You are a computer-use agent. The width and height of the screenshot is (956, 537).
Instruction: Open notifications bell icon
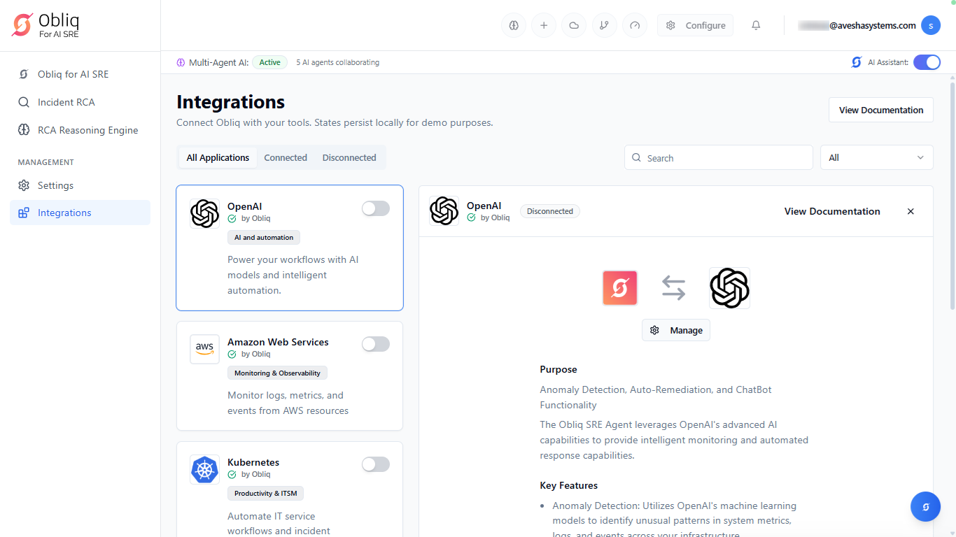(756, 26)
